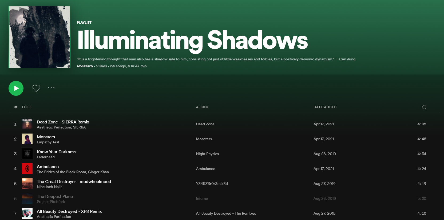Sort tracks by the DATE ADDED header
Image resolution: width=444 pixels, height=220 pixels.
[325, 107]
